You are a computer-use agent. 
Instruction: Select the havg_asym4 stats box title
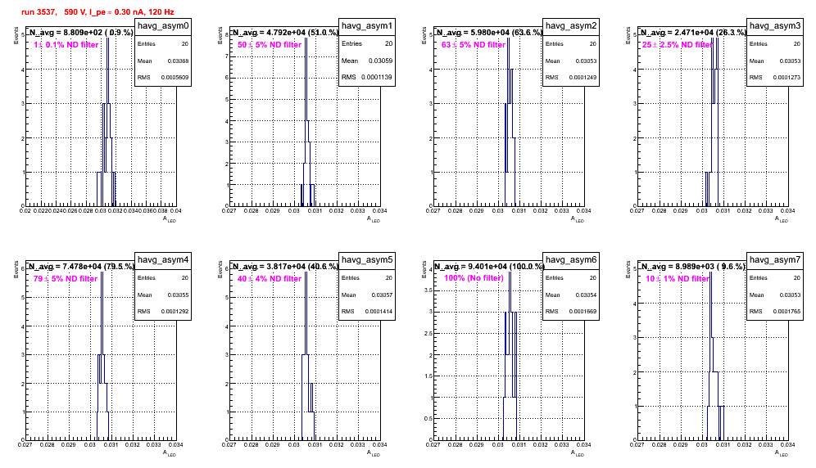163,260
